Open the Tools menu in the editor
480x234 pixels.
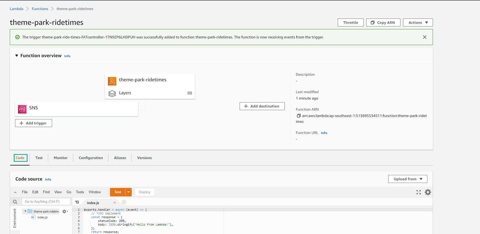click(x=80, y=192)
